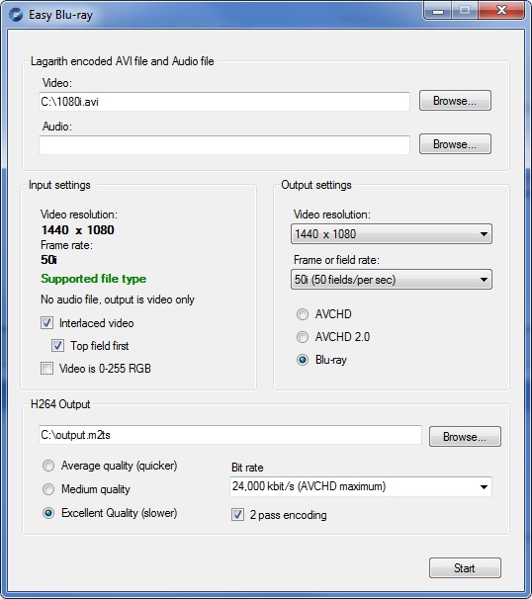
Task: Select Medium quality encoding option
Action: click(x=48, y=489)
